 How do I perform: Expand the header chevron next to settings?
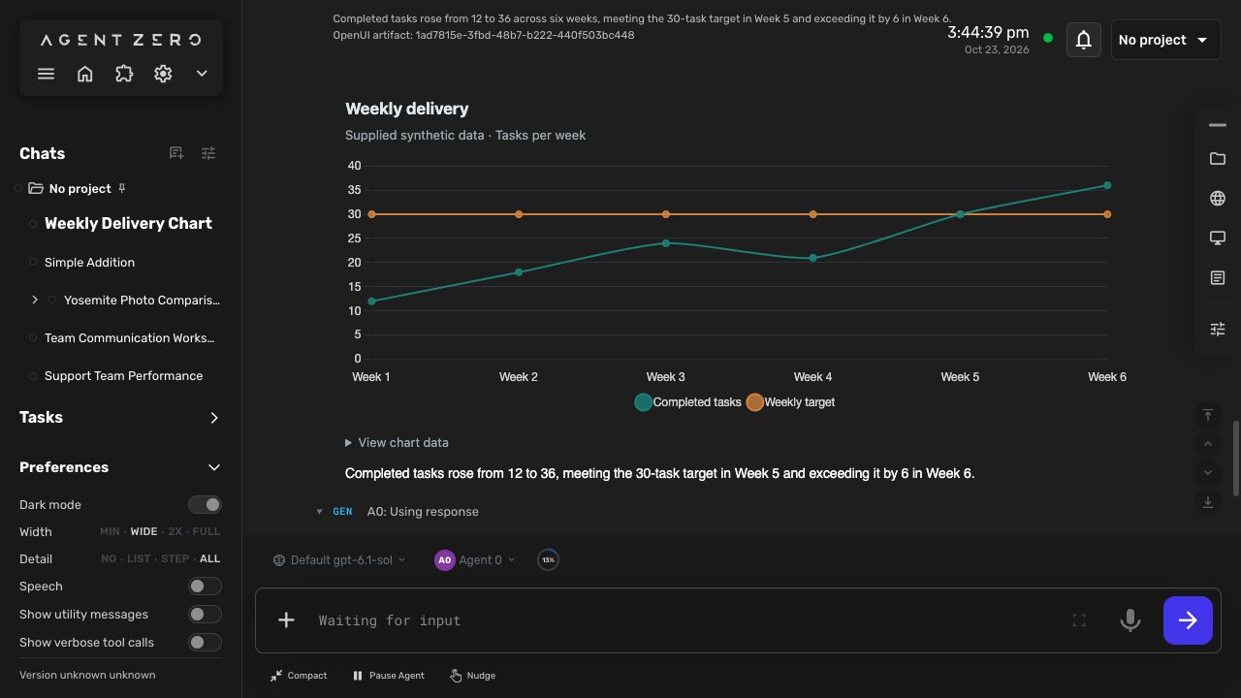click(x=202, y=74)
